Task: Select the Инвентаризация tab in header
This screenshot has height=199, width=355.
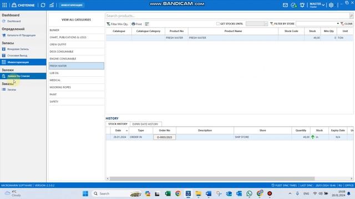Action: (x=72, y=5)
